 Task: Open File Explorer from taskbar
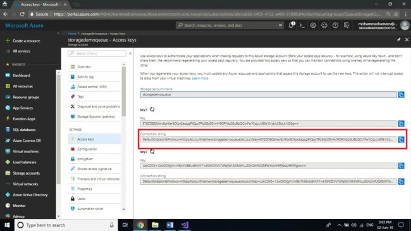tap(155, 225)
